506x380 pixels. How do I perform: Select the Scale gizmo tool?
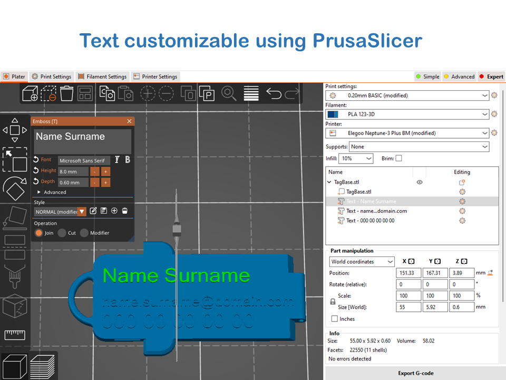[x=15, y=159]
